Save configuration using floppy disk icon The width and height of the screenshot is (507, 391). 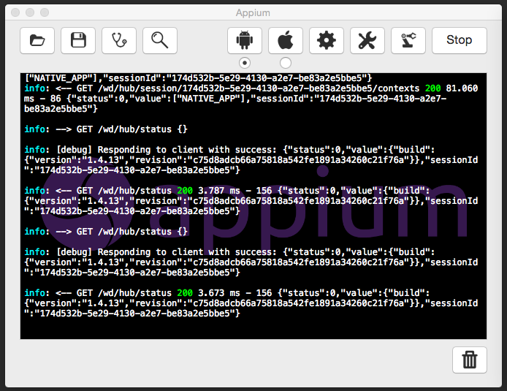(x=78, y=40)
